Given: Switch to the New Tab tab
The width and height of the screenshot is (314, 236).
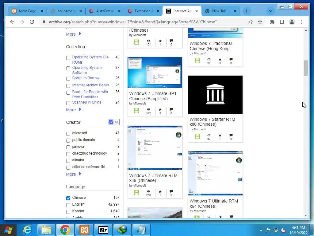Looking at the screenshot, I should tap(221, 11).
